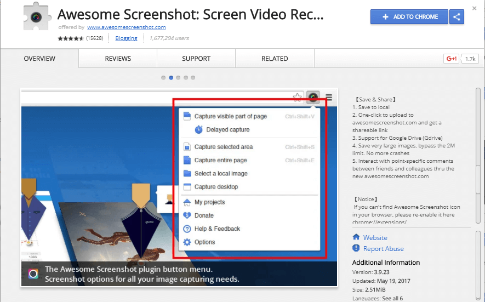Viewport: 485px width, 302px height.
Task: Click the Ctrl+Shift+E shortcut text
Action: [300, 161]
